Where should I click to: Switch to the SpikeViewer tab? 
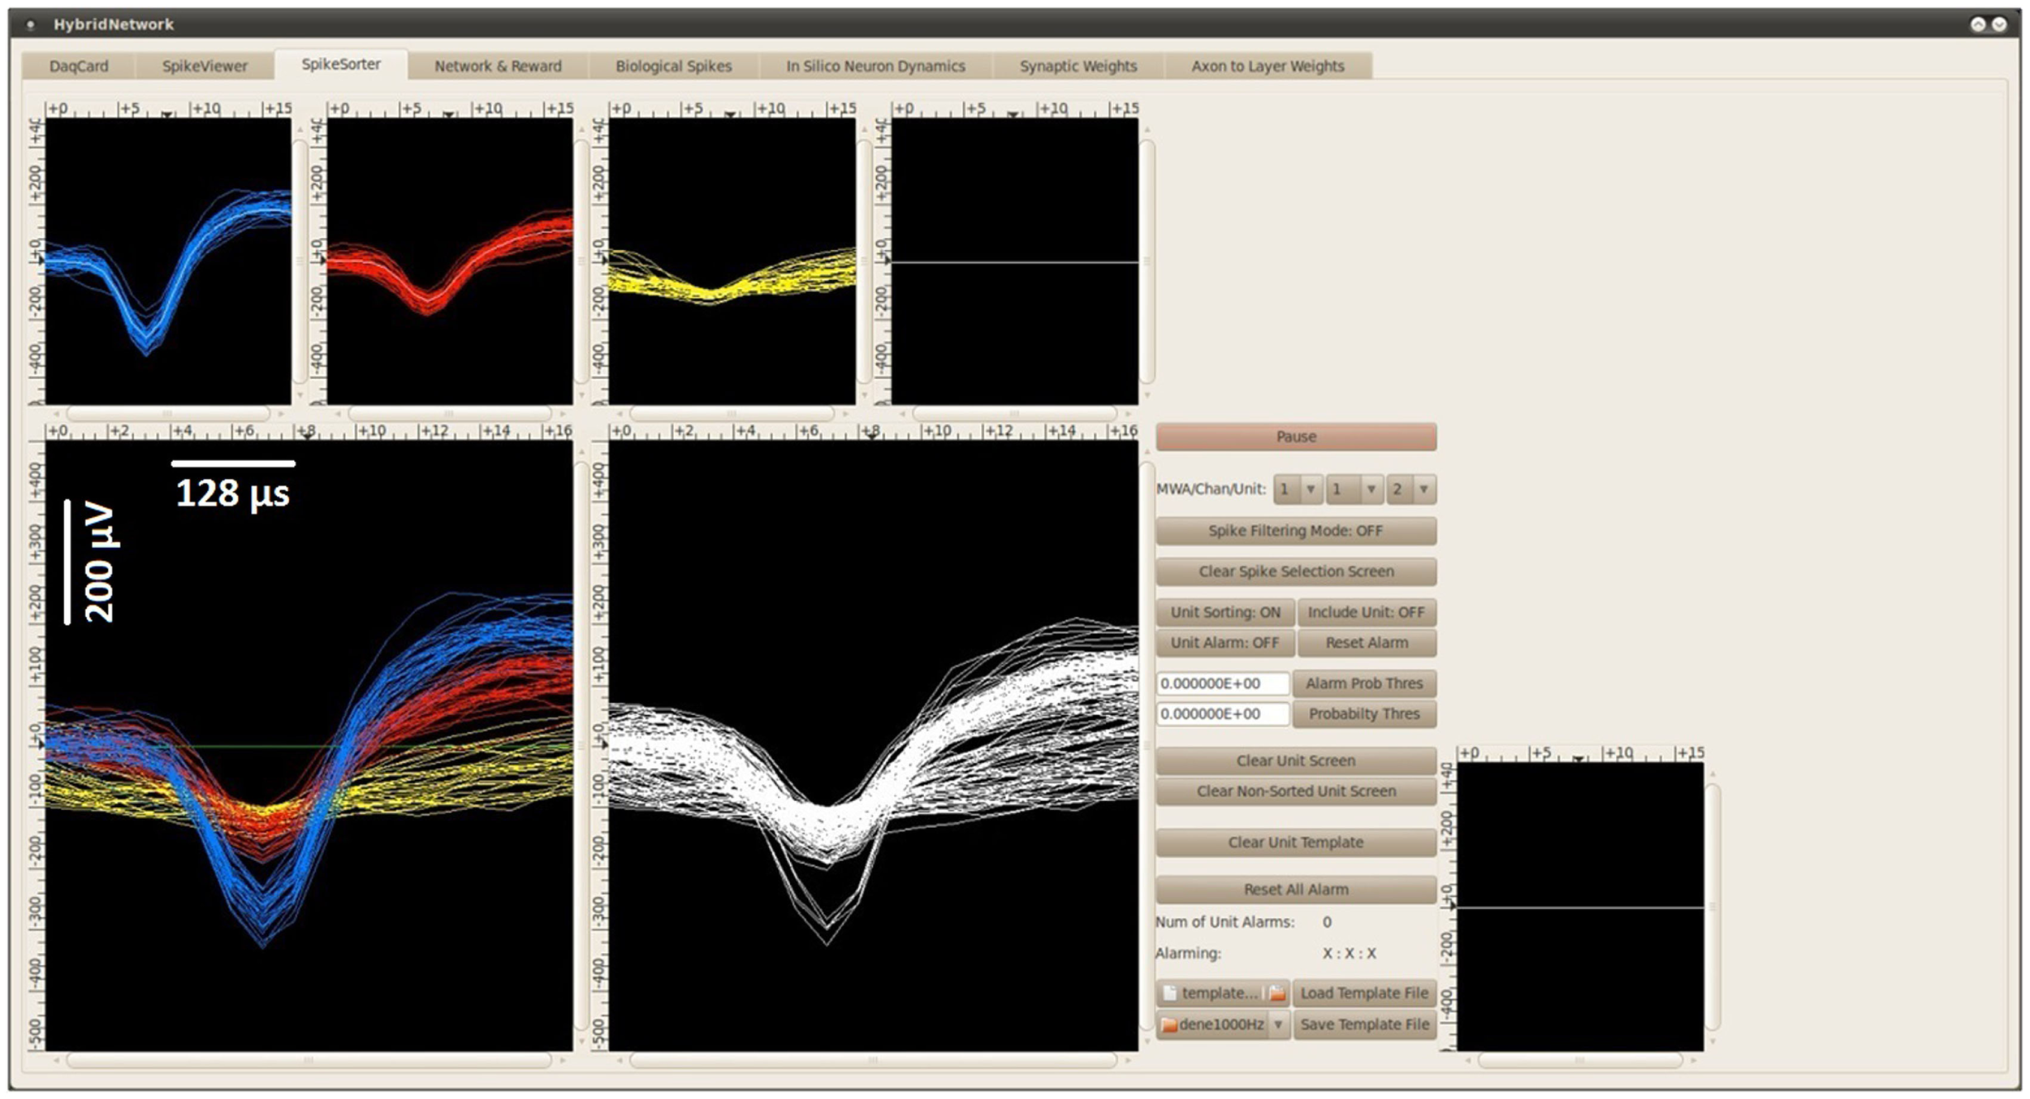click(x=204, y=67)
